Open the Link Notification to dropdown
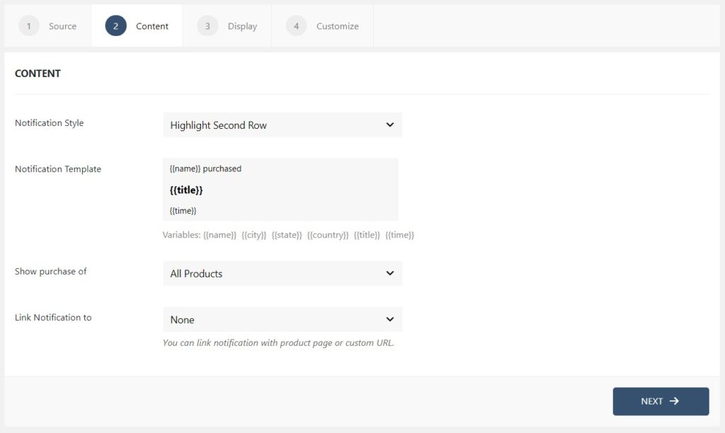Screen dimensions: 725x433 click(282, 319)
